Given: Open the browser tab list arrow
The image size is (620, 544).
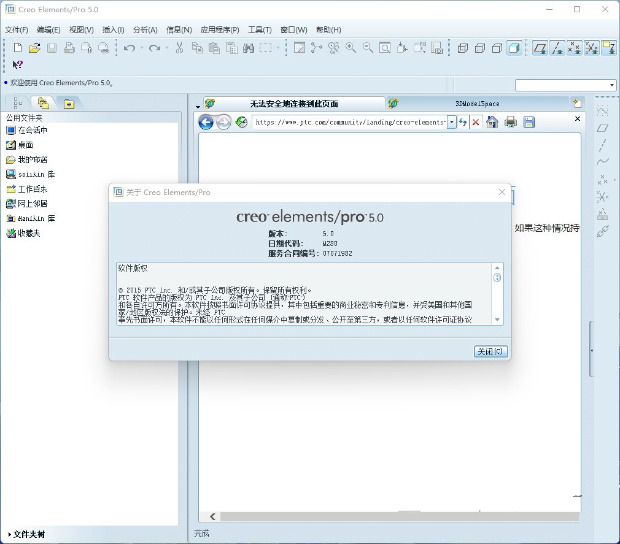Looking at the screenshot, I should [x=198, y=107].
